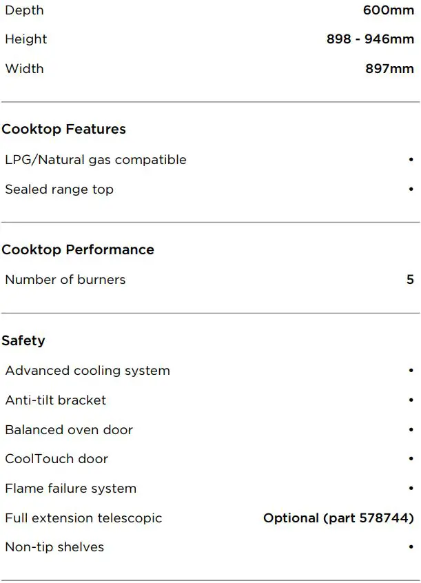Select the 898 - 946mm height value
The width and height of the screenshot is (421, 583).
coord(370,39)
